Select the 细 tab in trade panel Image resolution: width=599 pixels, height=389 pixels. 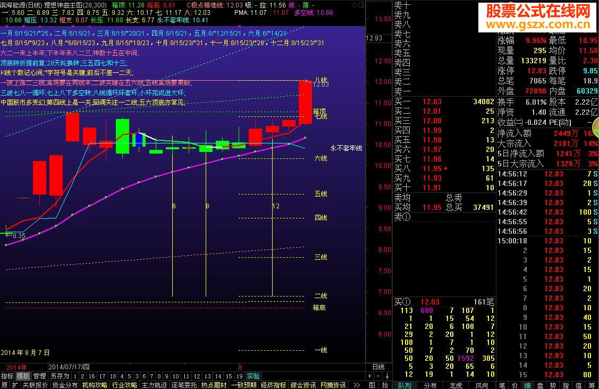[528, 385]
